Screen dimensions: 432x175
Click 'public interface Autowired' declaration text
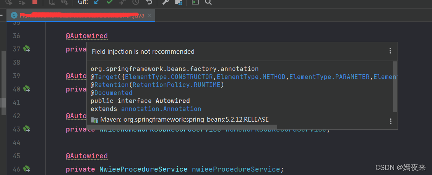point(140,101)
